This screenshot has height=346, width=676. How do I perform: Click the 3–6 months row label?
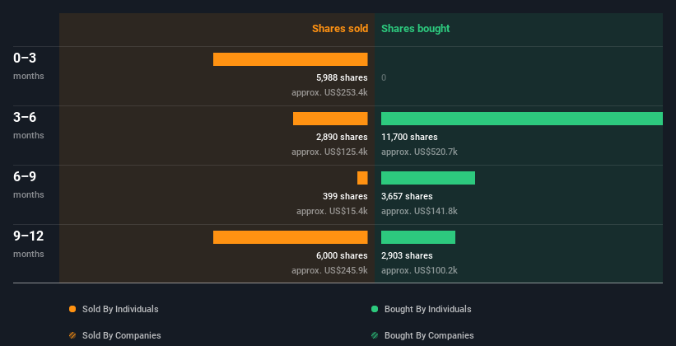tap(29, 125)
